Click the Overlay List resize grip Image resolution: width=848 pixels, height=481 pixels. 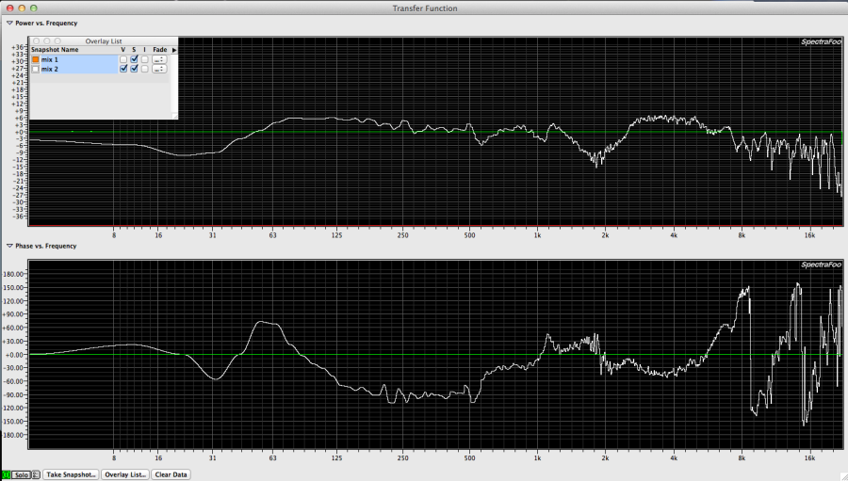point(173,115)
